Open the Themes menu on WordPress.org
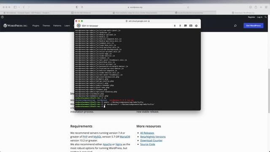This screenshot has width=270, height=152. tap(46, 26)
